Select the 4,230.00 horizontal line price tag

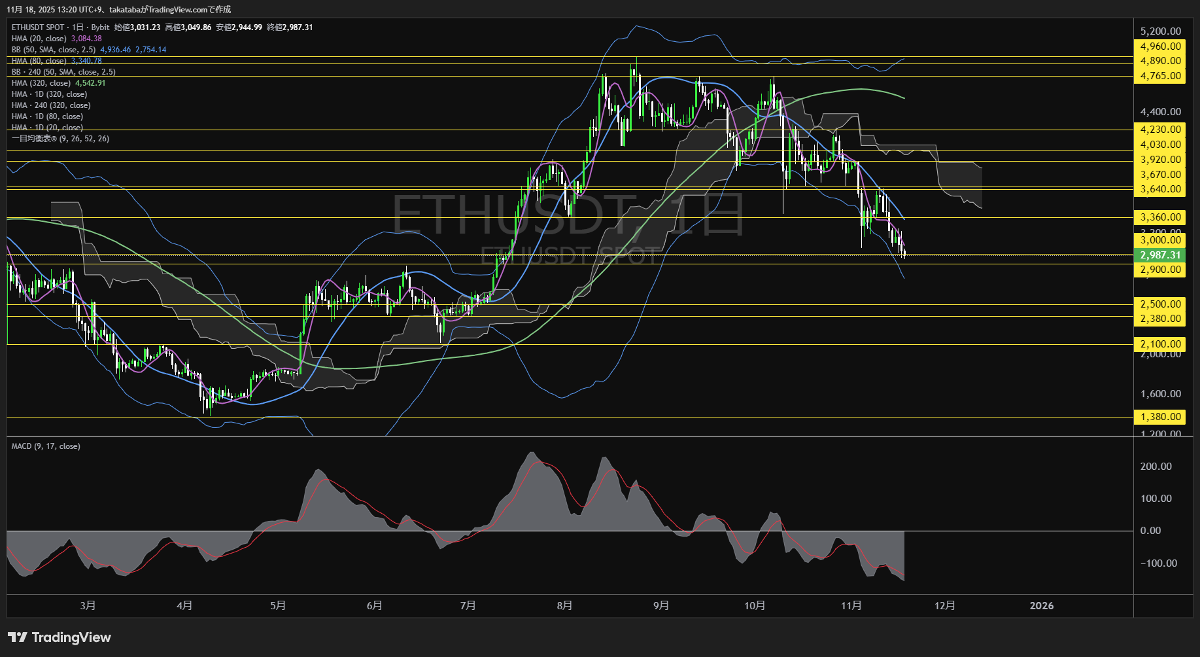point(1159,130)
